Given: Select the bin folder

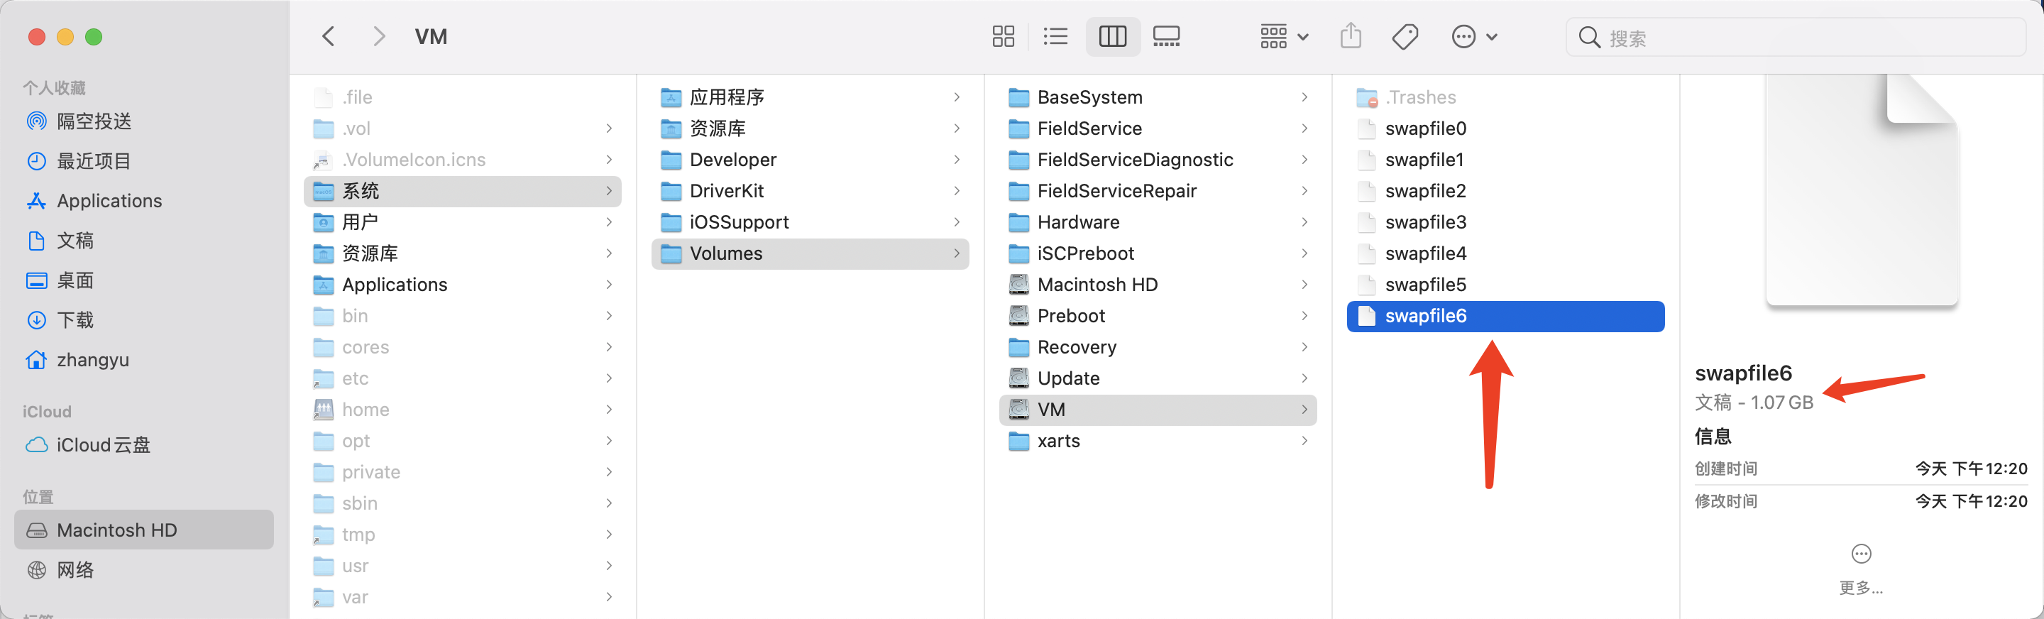Looking at the screenshot, I should (x=463, y=316).
